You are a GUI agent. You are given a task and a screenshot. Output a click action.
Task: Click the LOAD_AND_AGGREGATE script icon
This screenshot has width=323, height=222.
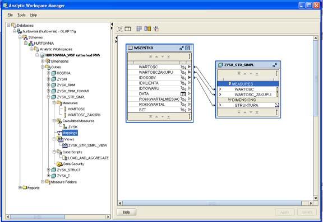point(64,158)
